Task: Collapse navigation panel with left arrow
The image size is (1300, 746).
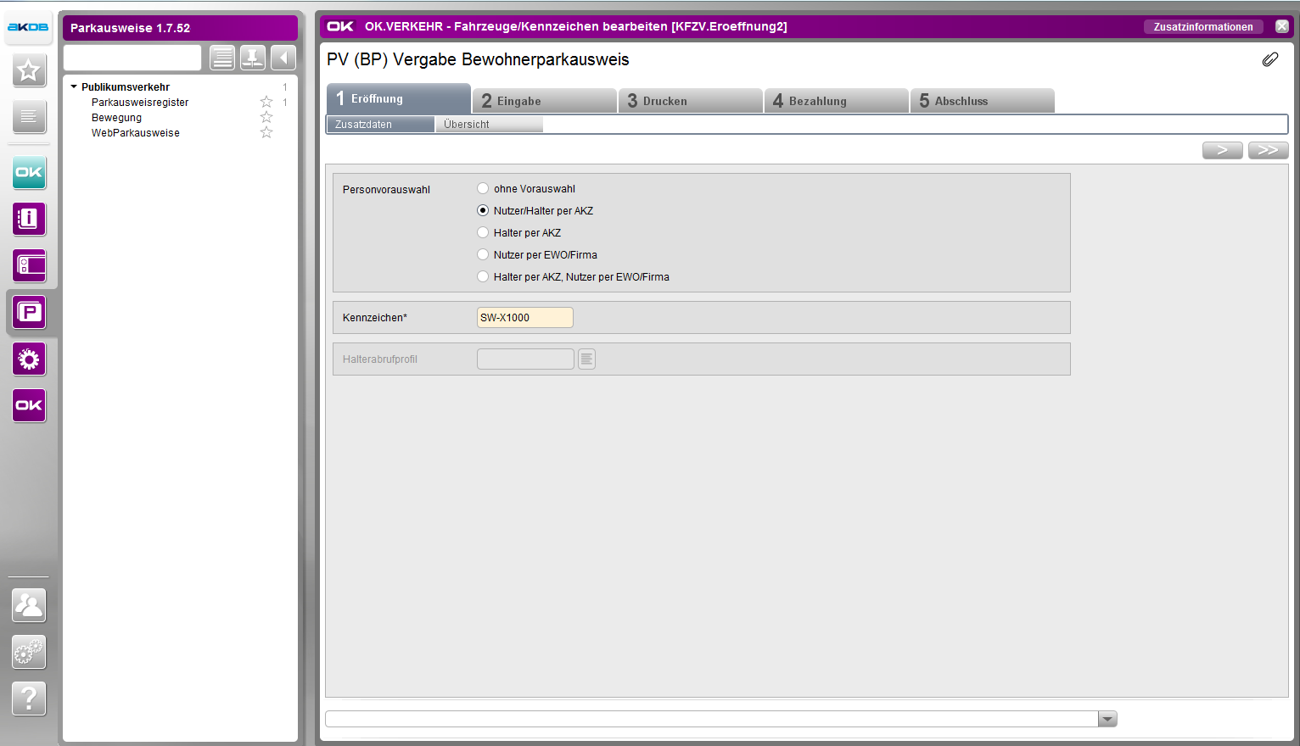Action: 283,58
